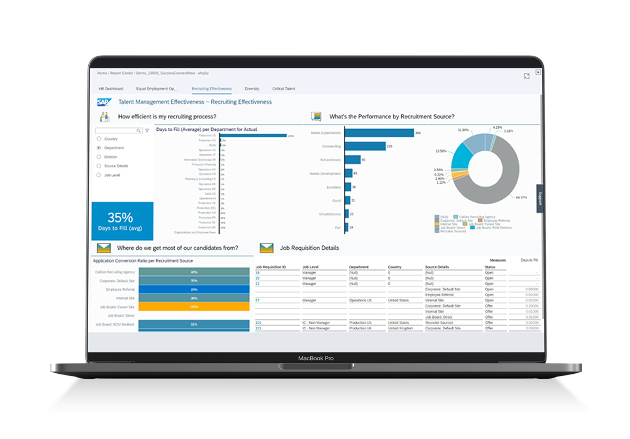The width and height of the screenshot is (630, 439).
Task: Open the filter funnel icon beside the search box
Action: tap(146, 130)
